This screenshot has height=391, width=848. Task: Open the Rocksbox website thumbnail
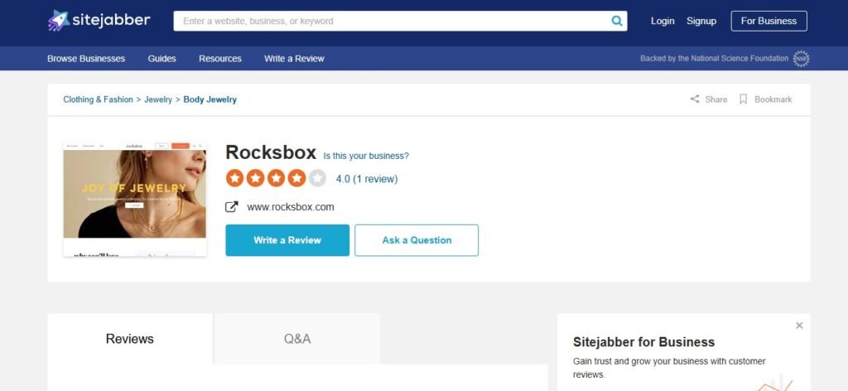click(x=135, y=199)
